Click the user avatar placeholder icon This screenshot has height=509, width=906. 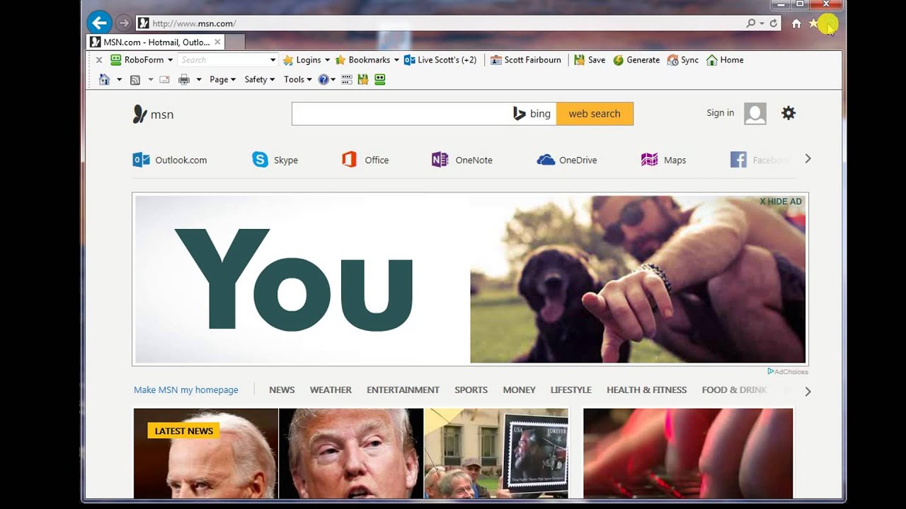coord(755,114)
